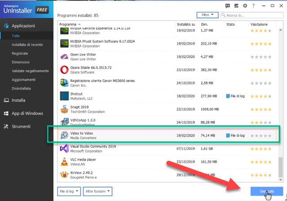Select the XnView 2.49.2 row text
Image resolution: width=287 pixels, height=201 pixels.
point(82,173)
